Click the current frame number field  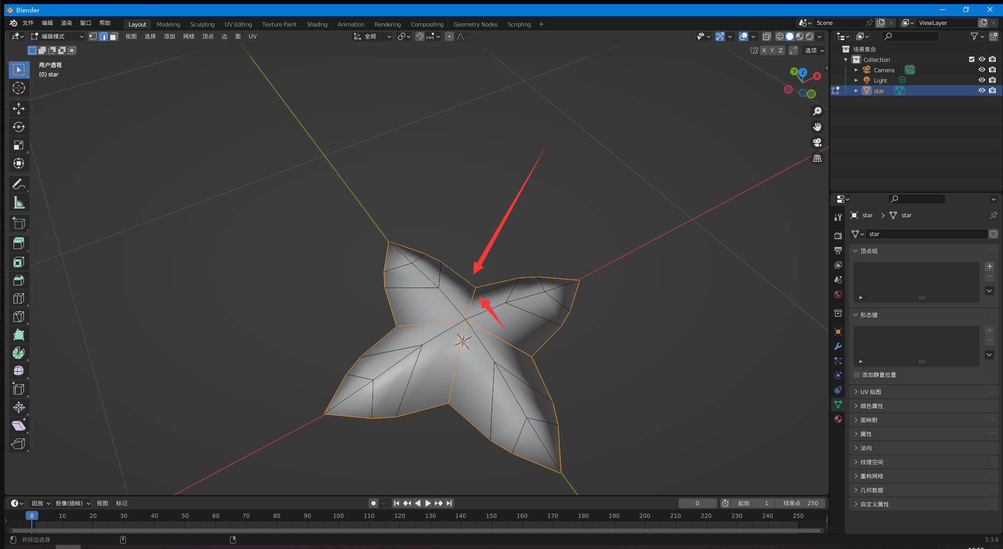click(697, 503)
